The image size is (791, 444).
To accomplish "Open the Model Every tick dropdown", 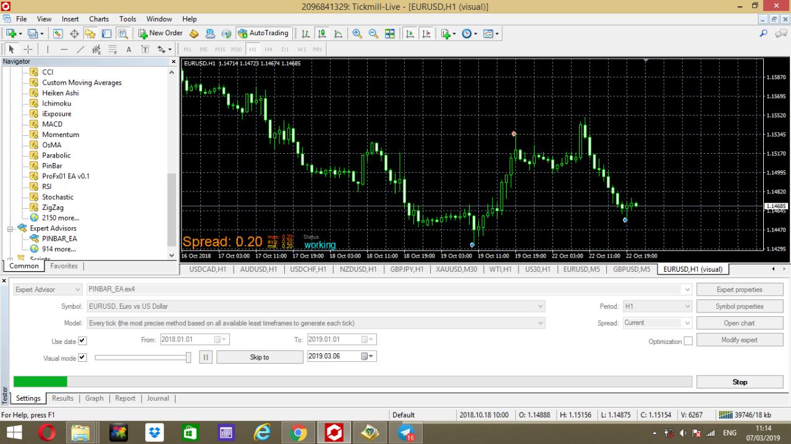I will [541, 322].
